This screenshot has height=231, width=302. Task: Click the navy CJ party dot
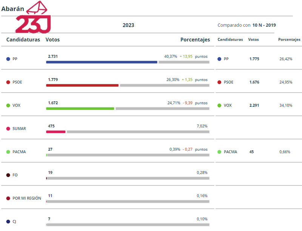click(8, 222)
